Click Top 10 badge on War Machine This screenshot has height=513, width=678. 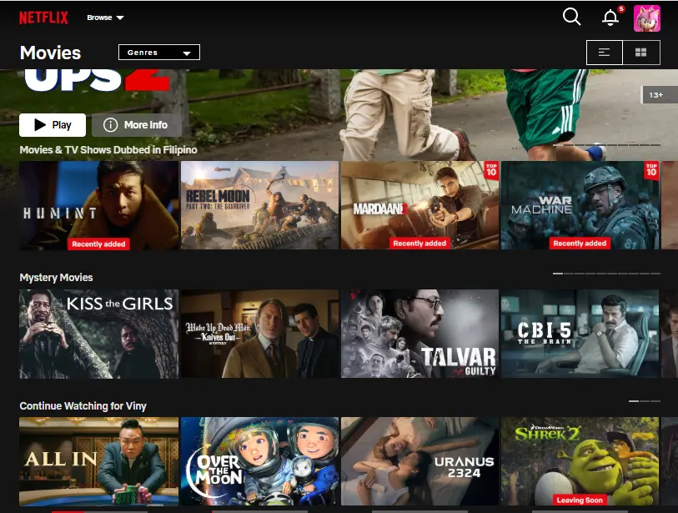[651, 170]
